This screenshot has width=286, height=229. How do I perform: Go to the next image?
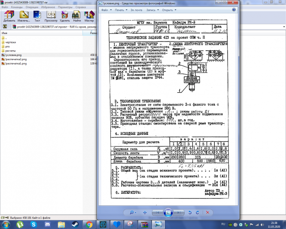[179, 213]
